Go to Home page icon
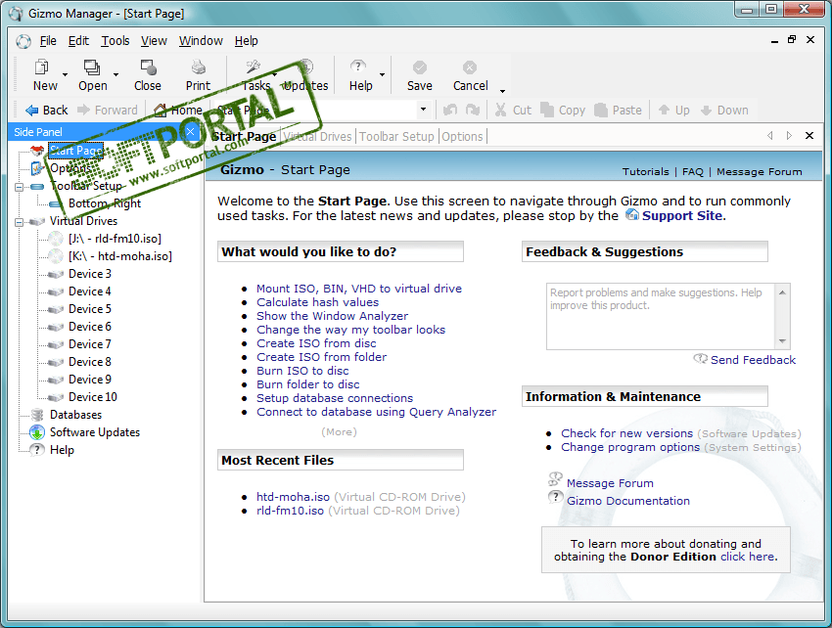Viewport: 832px width, 628px height. click(160, 110)
